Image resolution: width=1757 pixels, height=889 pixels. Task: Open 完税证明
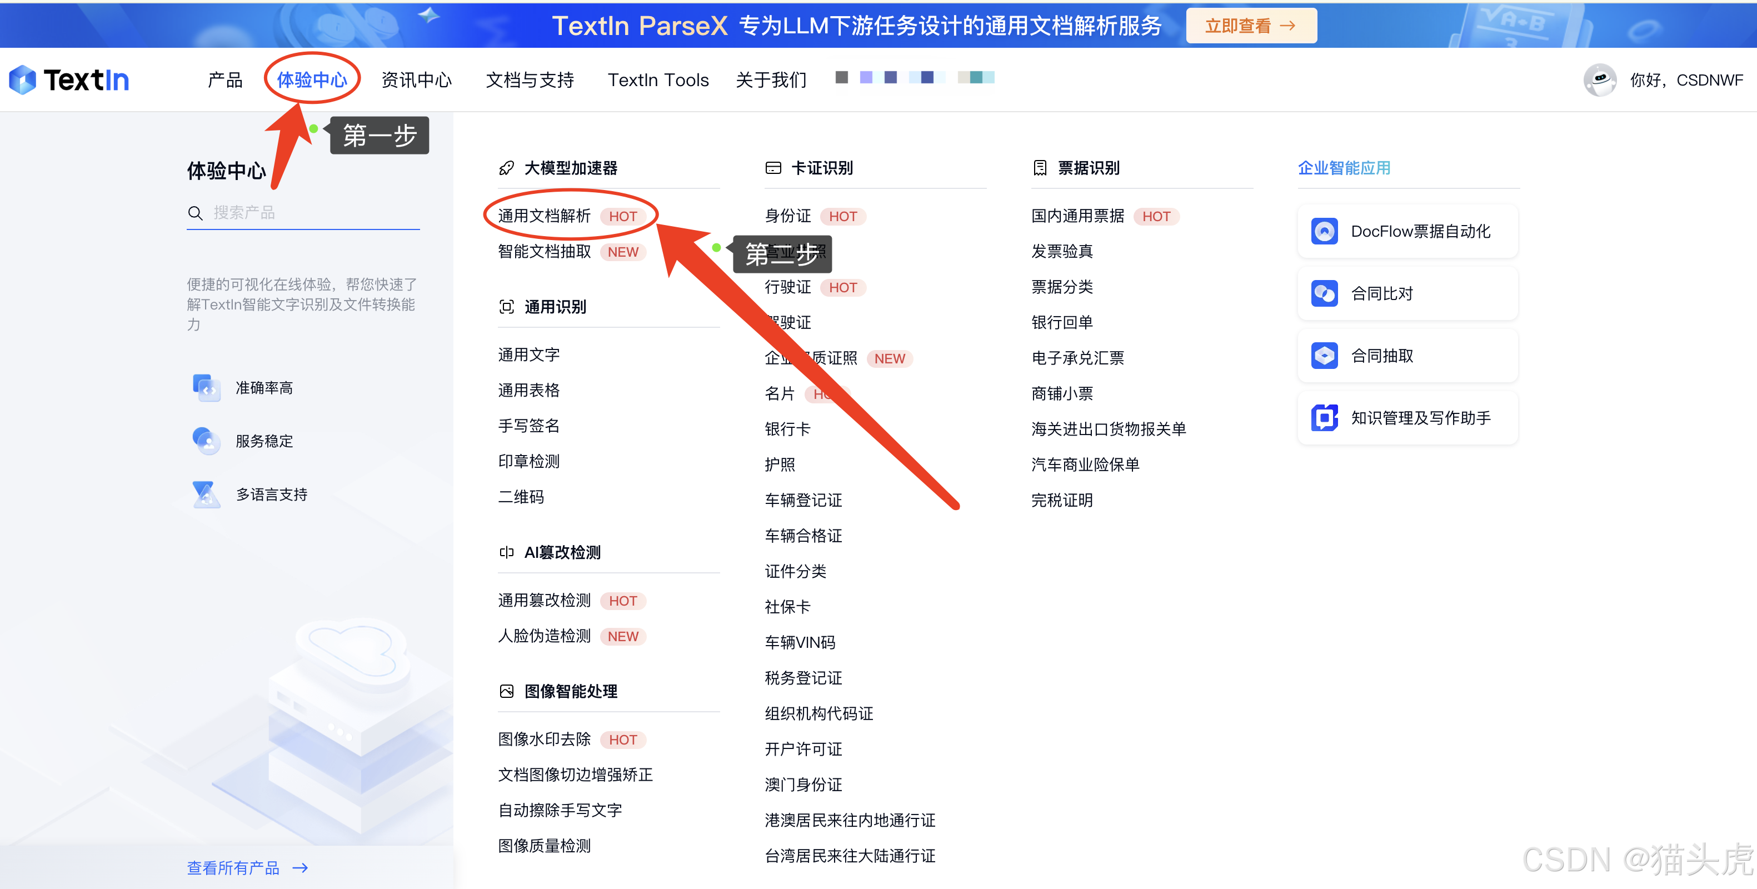[1062, 500]
